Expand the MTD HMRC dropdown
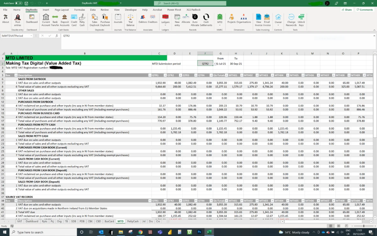 [x=220, y=25]
